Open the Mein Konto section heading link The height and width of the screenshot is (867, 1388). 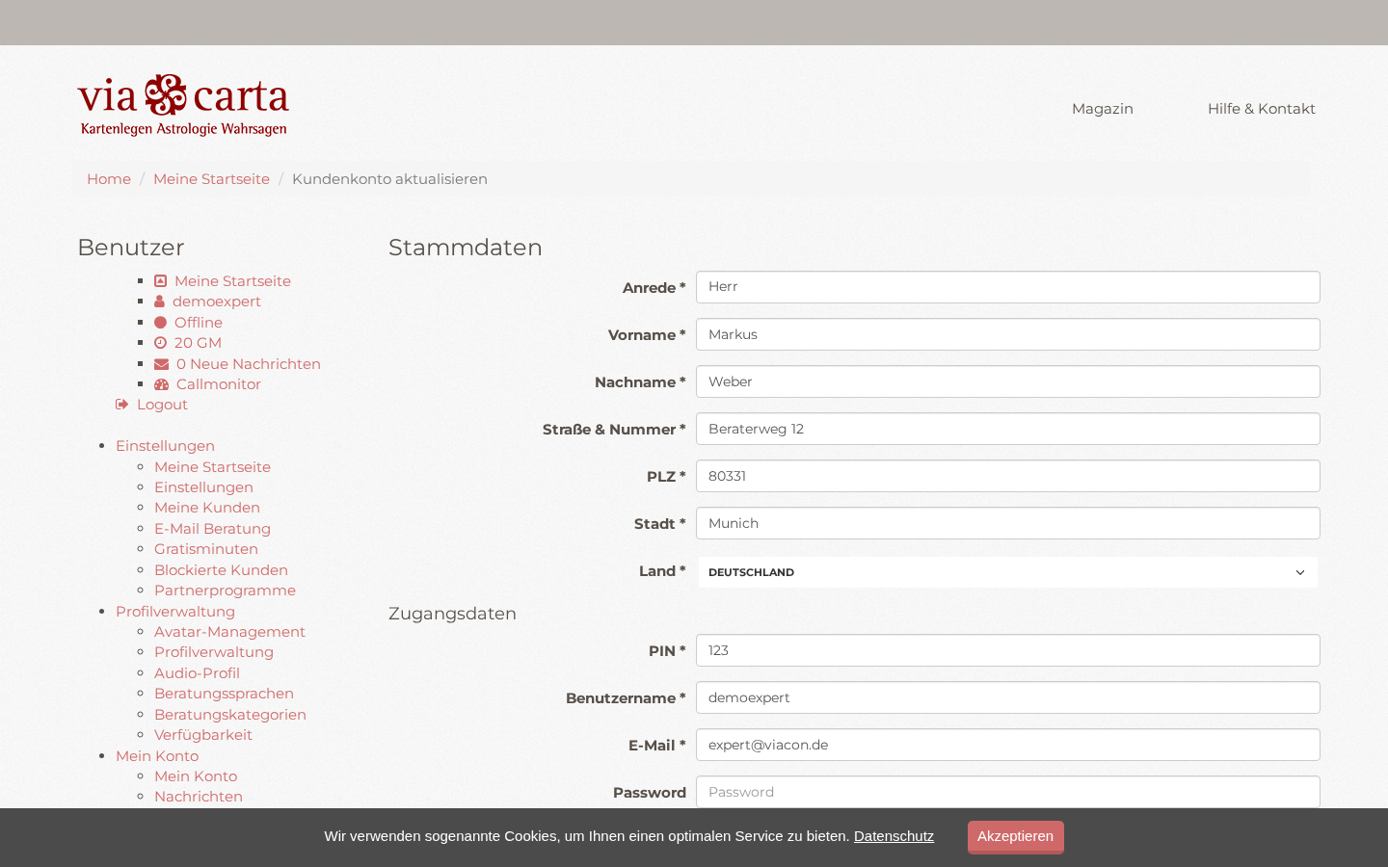(157, 756)
